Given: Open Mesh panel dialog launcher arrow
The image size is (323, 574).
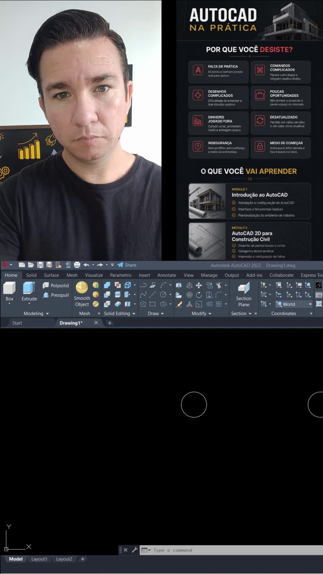Looking at the screenshot, I should point(99,314).
